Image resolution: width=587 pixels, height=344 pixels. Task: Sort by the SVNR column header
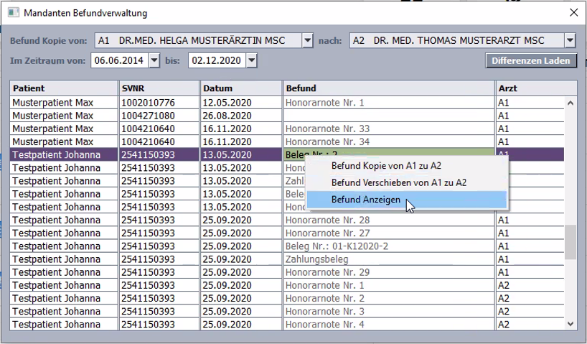click(x=159, y=88)
